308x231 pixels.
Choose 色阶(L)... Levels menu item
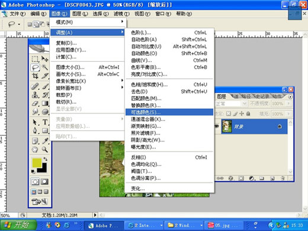click(169, 33)
